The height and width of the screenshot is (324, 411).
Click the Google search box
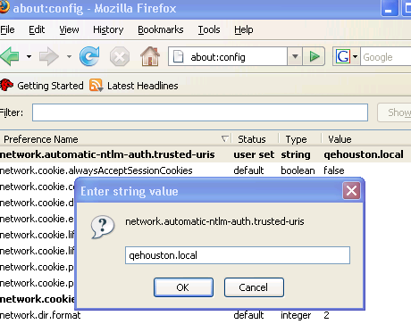386,56
